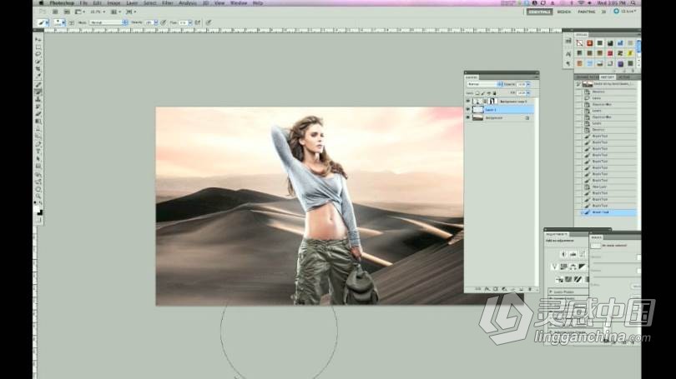
Task: Click link layers icon in Layers footer
Action: pos(478,289)
